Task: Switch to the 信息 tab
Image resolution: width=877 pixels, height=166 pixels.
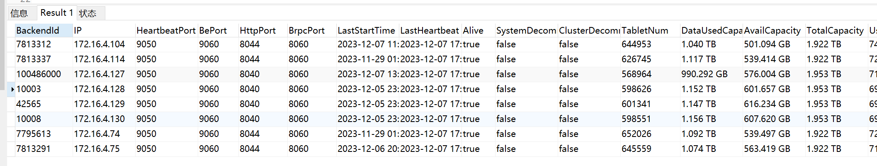Action: [19, 13]
